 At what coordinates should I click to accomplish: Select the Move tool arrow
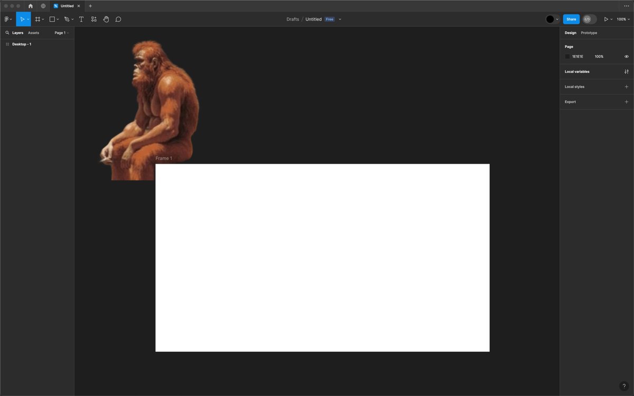point(22,19)
